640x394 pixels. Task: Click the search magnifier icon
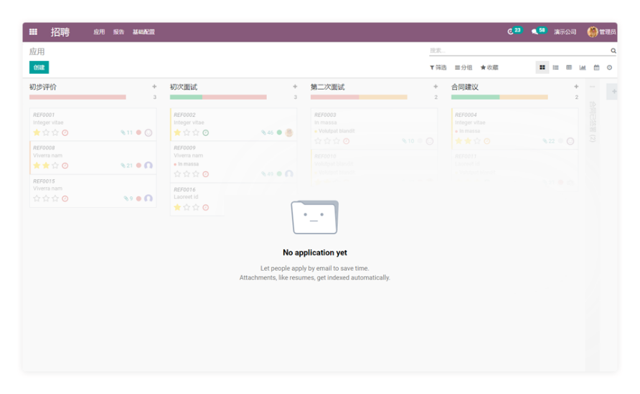613,51
